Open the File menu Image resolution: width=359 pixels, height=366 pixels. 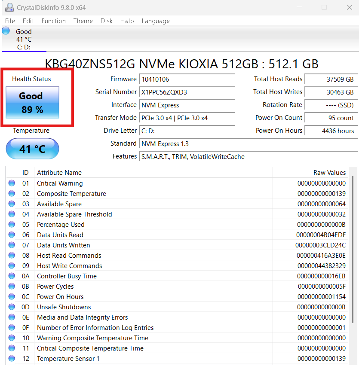click(x=9, y=21)
